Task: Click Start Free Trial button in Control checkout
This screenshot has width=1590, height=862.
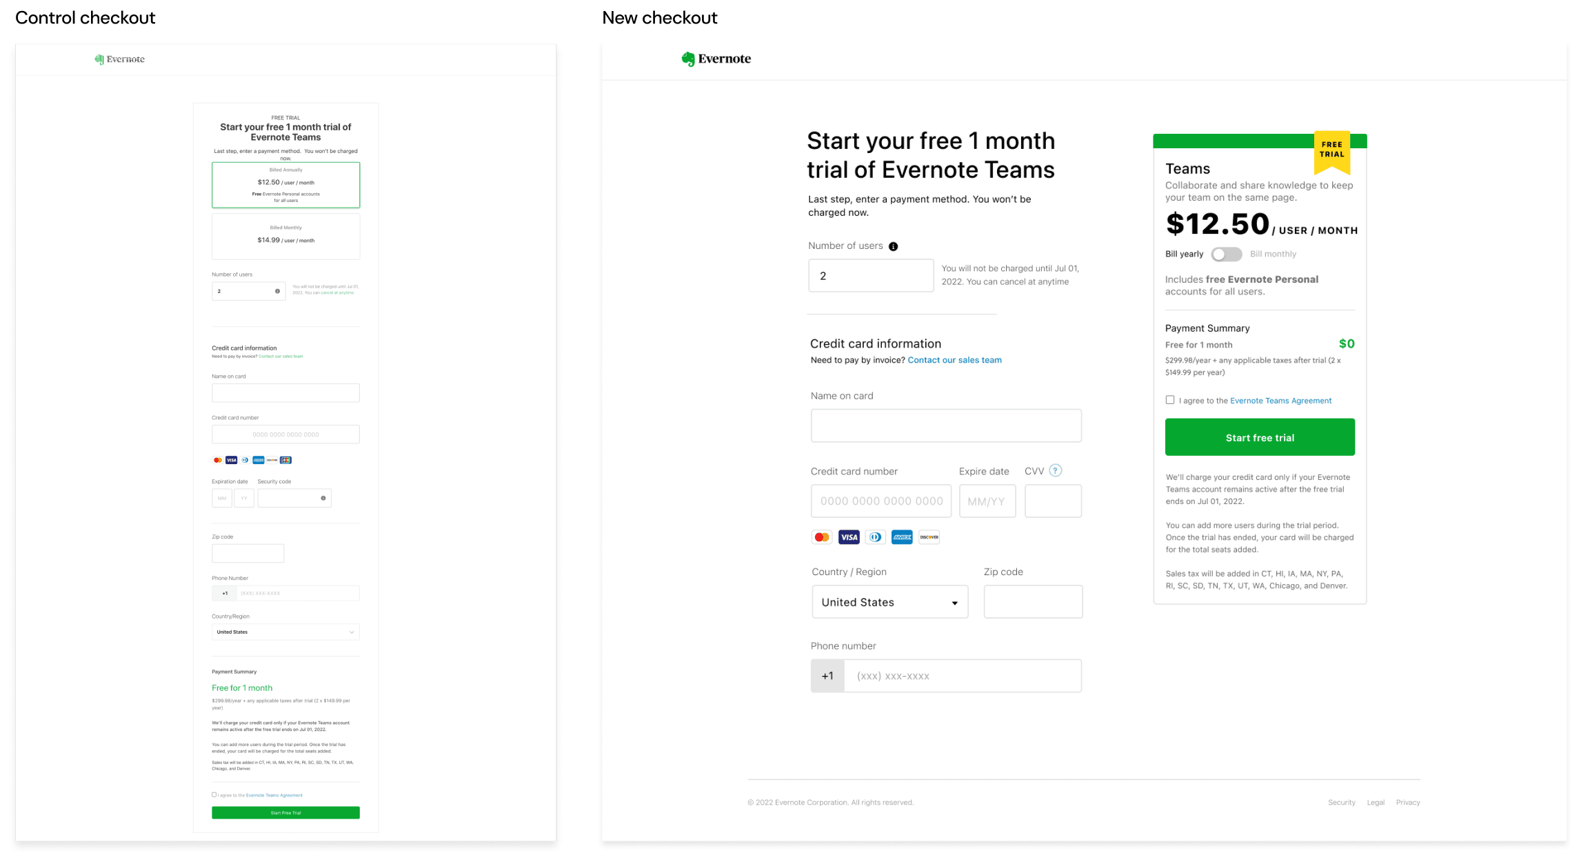Action: click(x=285, y=812)
